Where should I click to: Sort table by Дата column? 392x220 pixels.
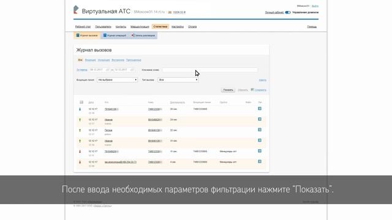click(91, 102)
